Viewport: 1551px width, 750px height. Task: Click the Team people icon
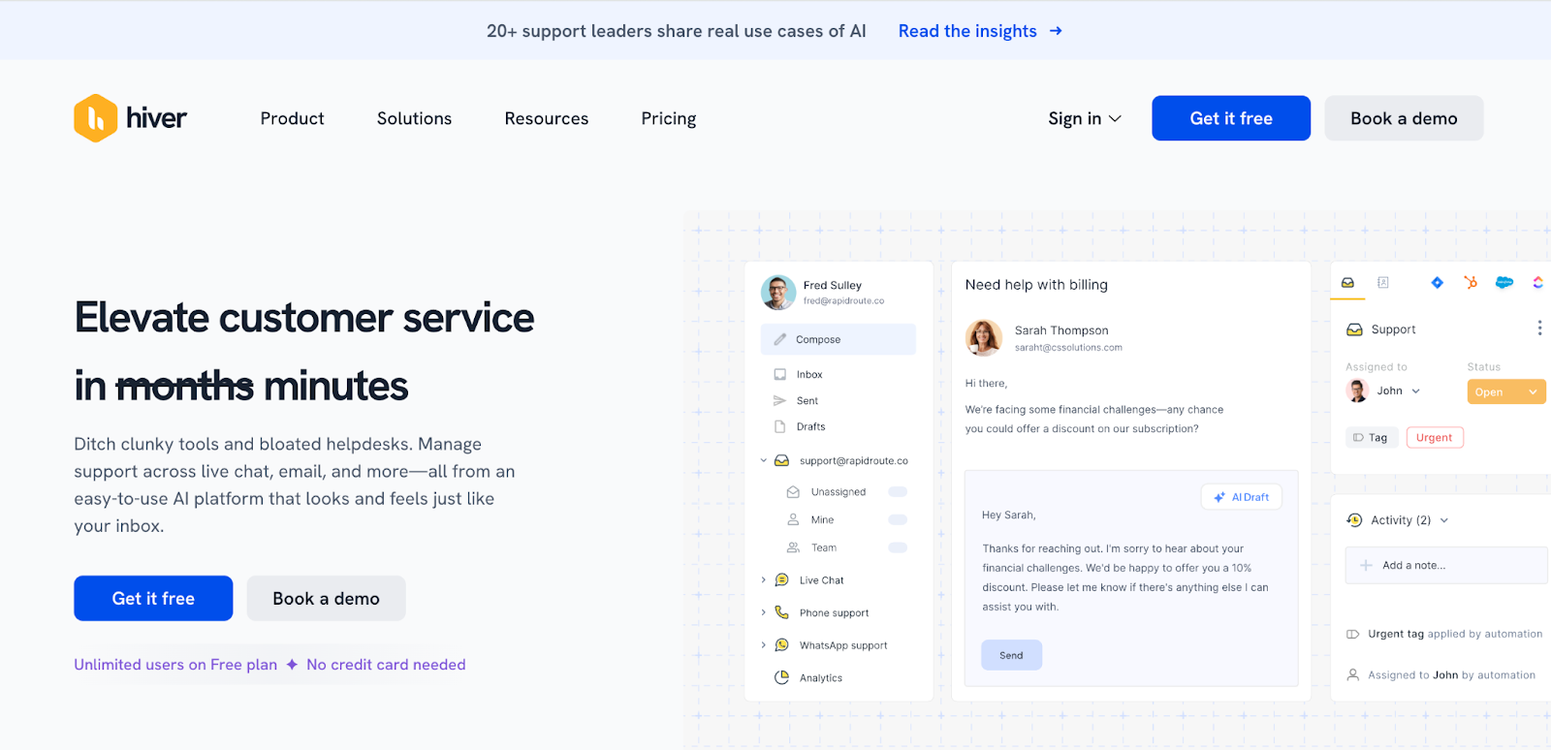coord(793,547)
